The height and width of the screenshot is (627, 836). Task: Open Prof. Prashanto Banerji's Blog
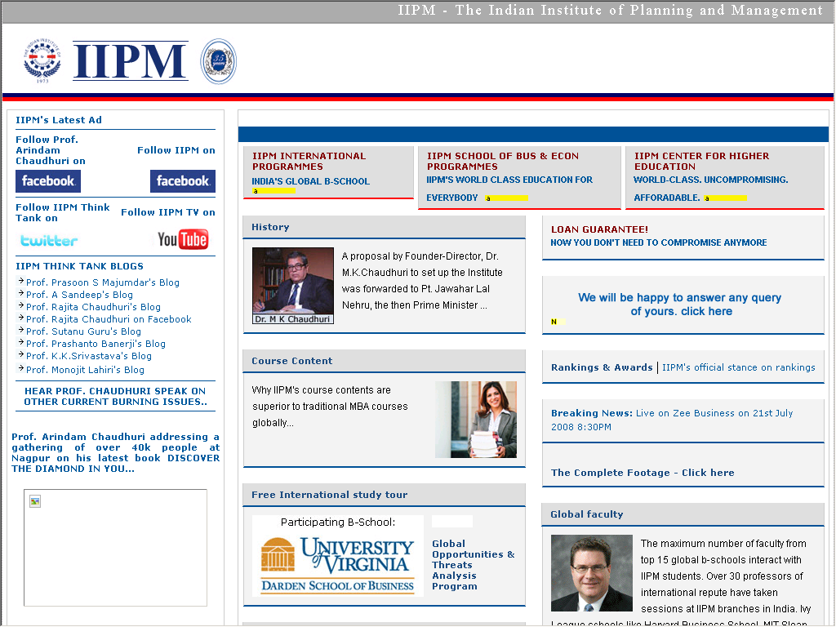pos(96,344)
